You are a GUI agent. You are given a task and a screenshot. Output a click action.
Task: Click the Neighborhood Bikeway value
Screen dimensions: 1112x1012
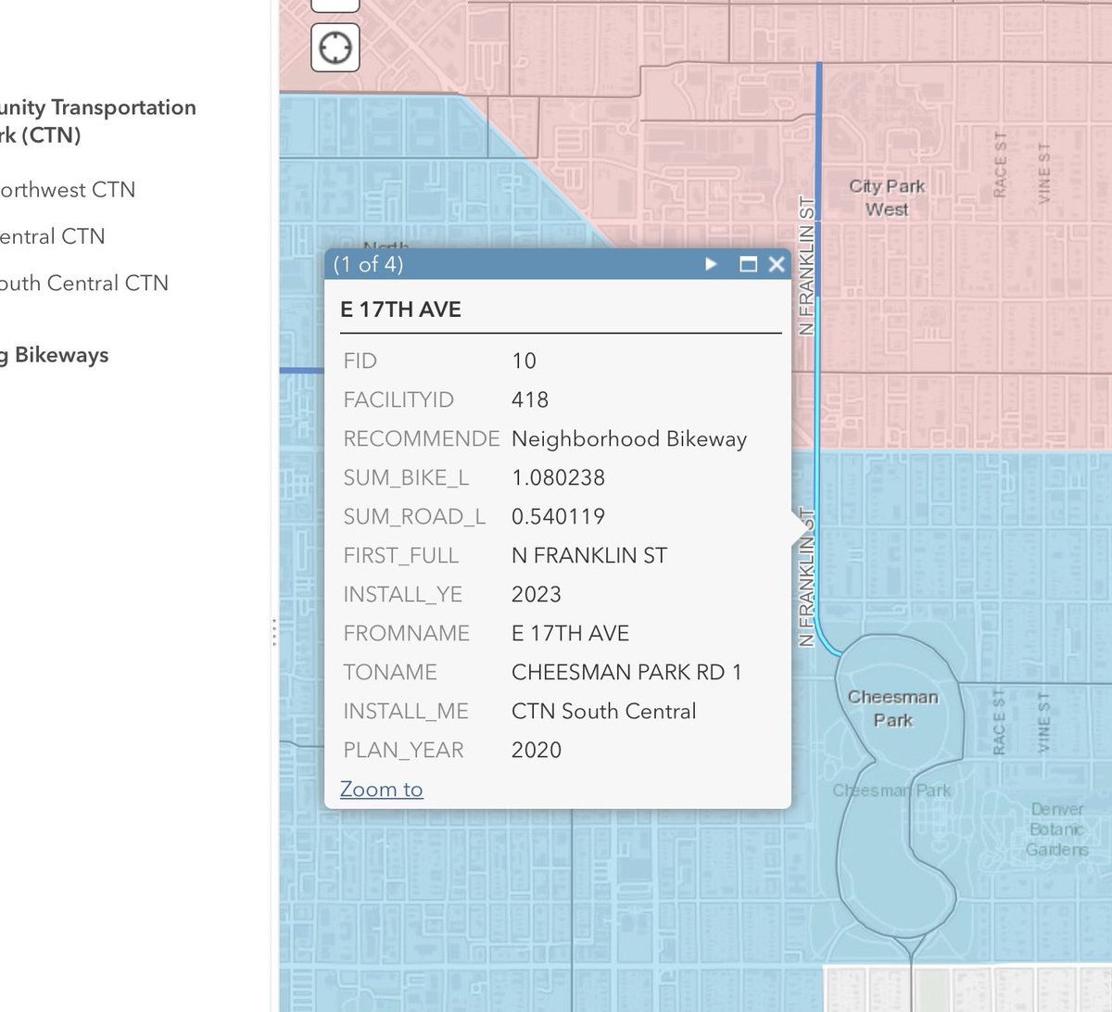point(629,438)
